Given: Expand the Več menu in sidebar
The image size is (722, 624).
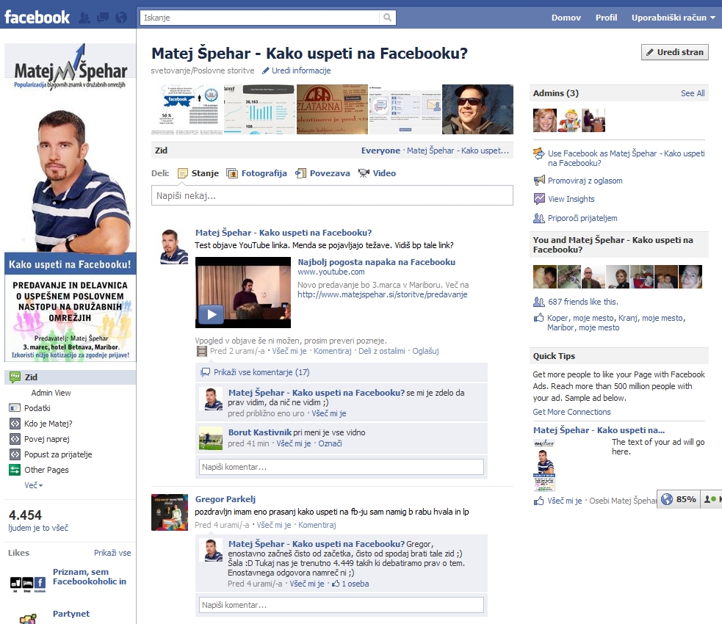Looking at the screenshot, I should pos(34,485).
